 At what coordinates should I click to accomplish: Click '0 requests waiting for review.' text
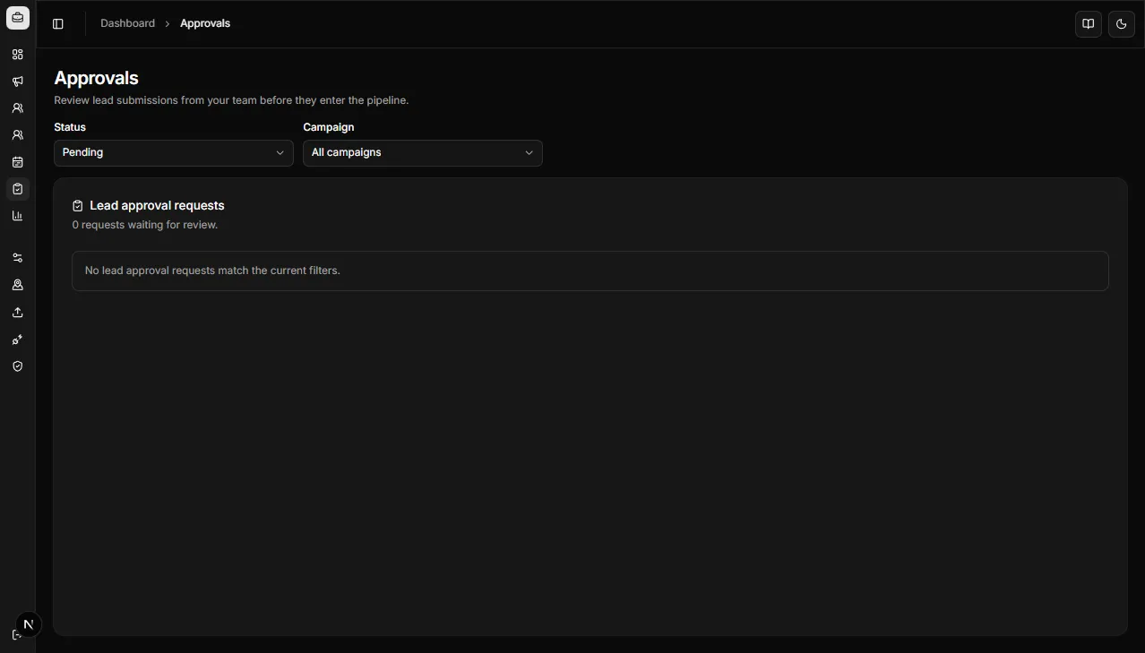145,225
